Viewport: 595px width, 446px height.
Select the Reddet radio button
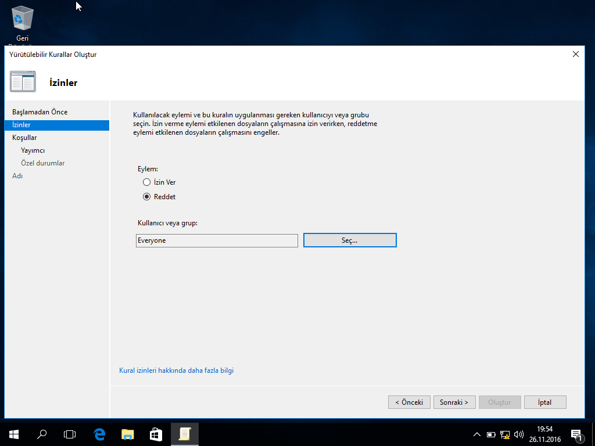tap(147, 197)
